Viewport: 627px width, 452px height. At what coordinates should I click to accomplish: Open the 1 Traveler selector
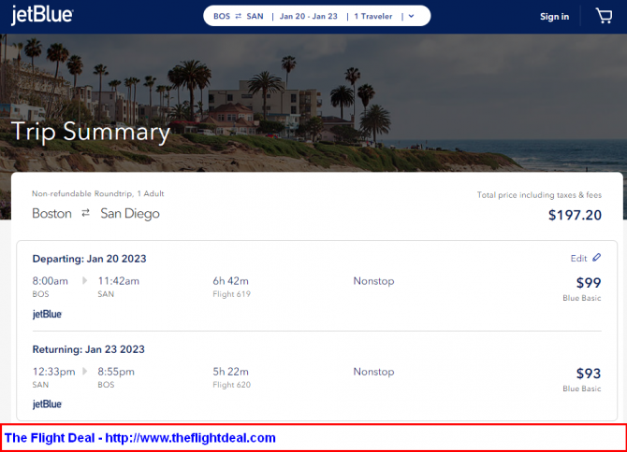pos(373,16)
